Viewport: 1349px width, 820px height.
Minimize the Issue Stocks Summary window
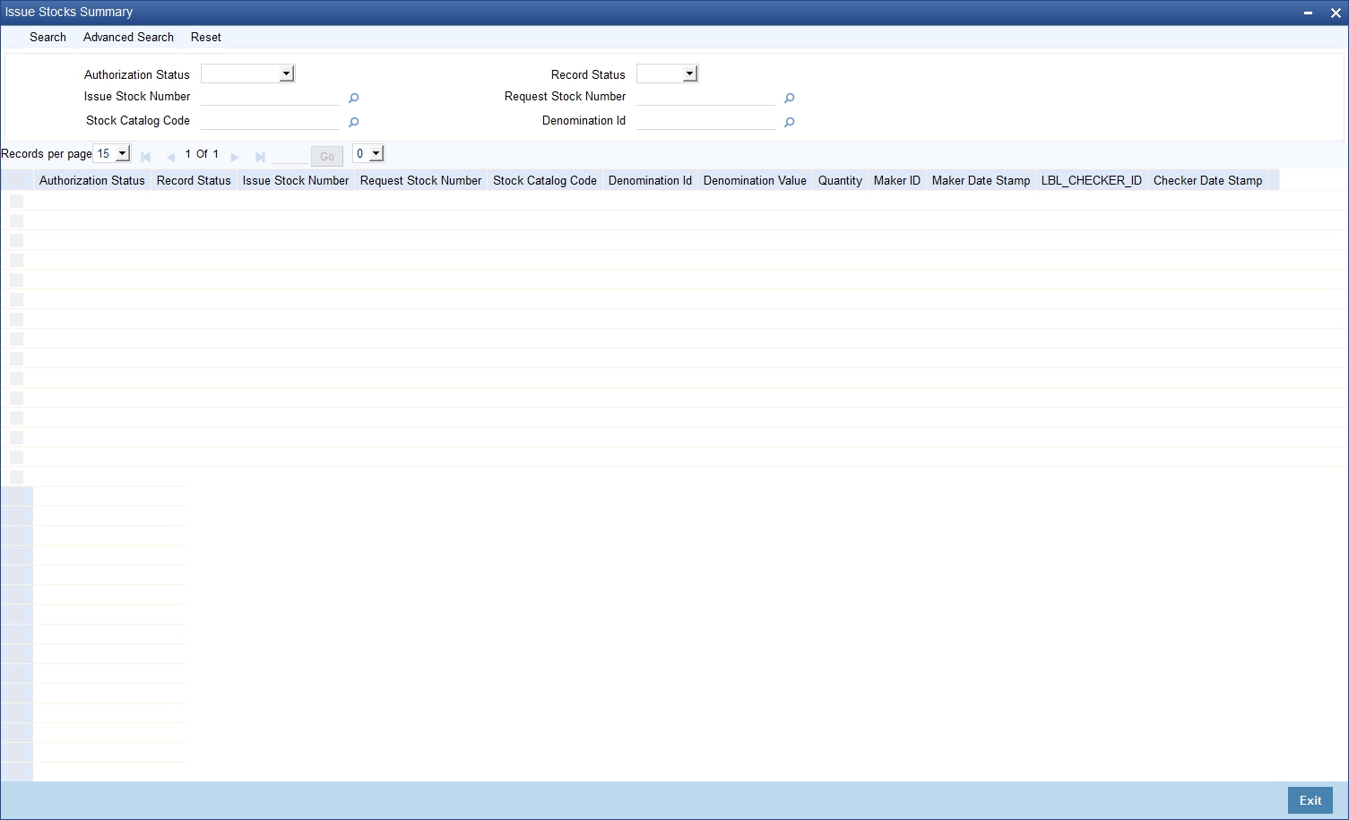pyautogui.click(x=1308, y=13)
